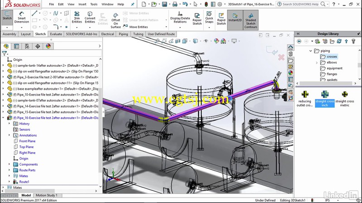Switch to the User Defined Route tab
The width and height of the screenshot is (362, 203).
[x=161, y=34]
